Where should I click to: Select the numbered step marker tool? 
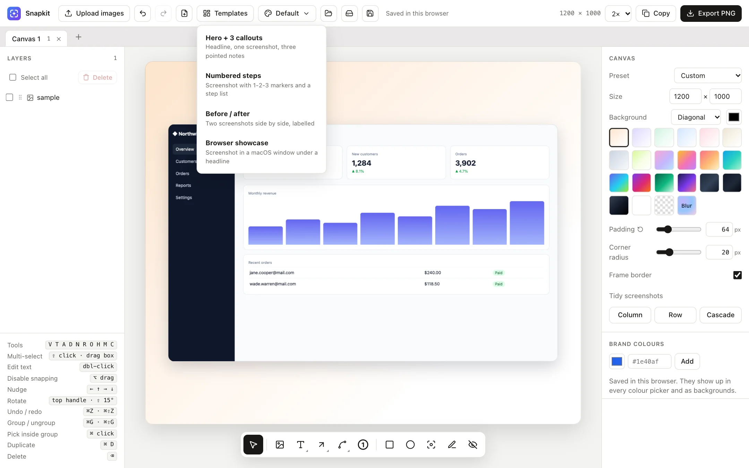click(x=363, y=444)
